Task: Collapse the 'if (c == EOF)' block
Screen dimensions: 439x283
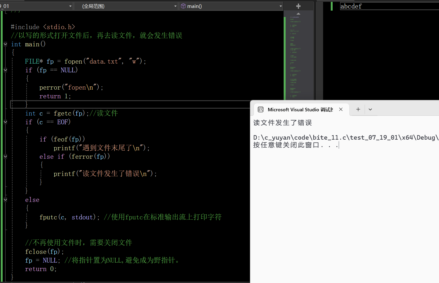Action: [5, 122]
